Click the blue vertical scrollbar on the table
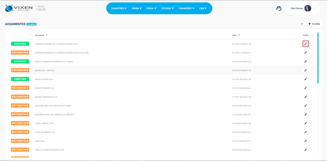The image size is (327, 161). click(318, 58)
